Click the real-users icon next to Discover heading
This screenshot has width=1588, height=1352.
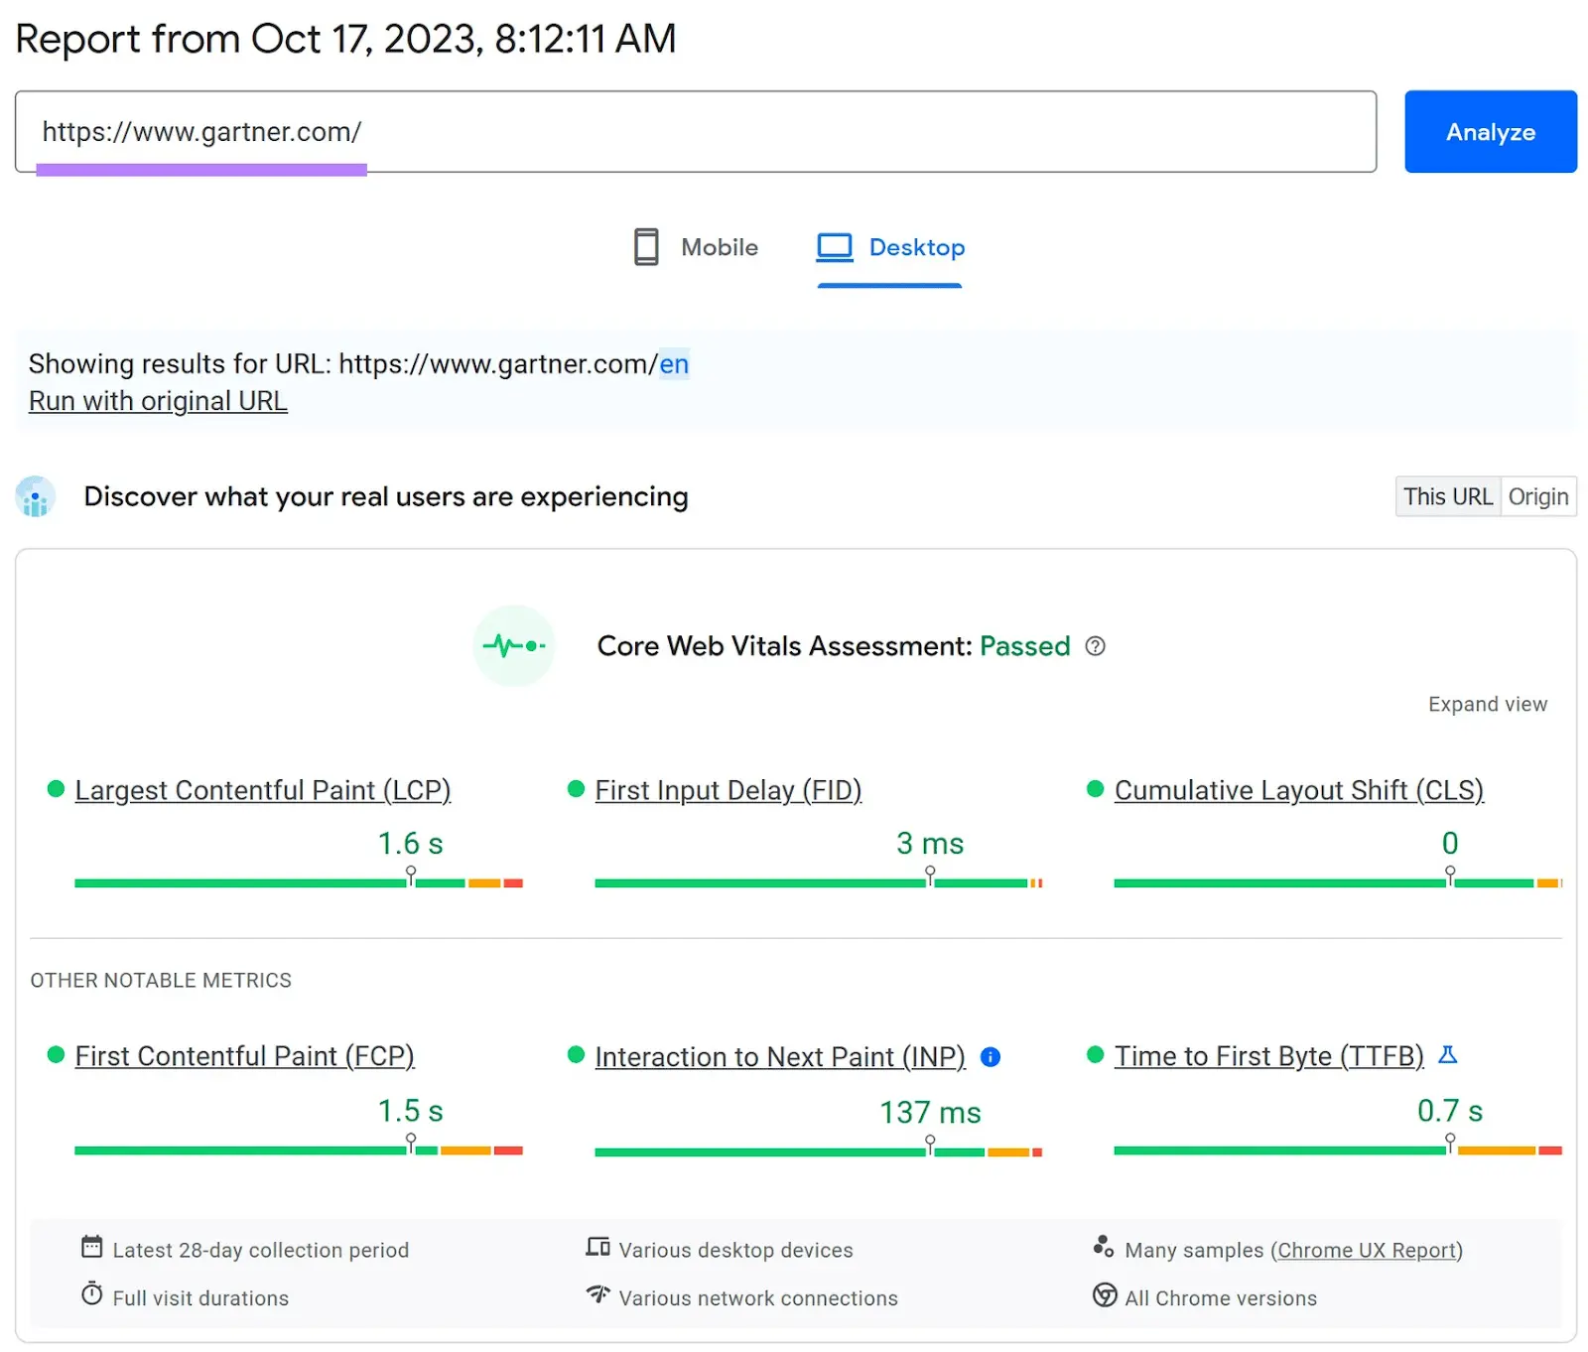(36, 497)
